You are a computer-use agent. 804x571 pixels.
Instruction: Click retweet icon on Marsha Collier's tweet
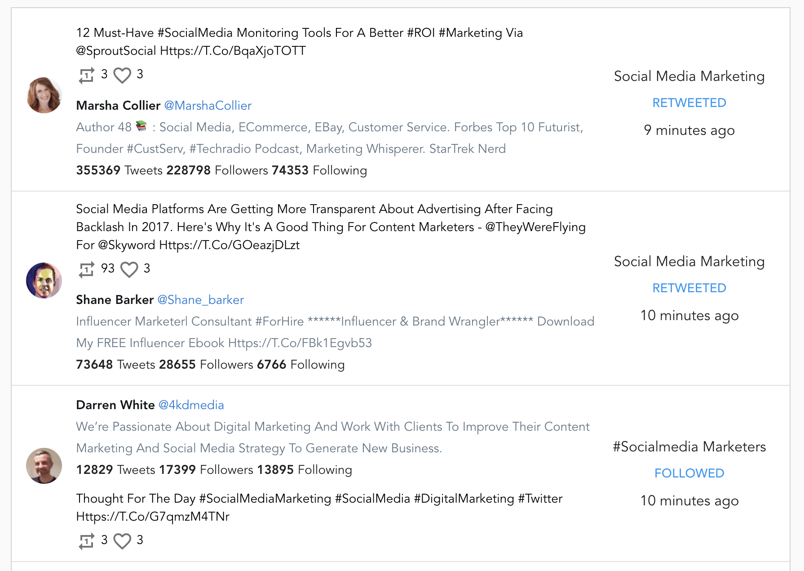click(x=87, y=75)
